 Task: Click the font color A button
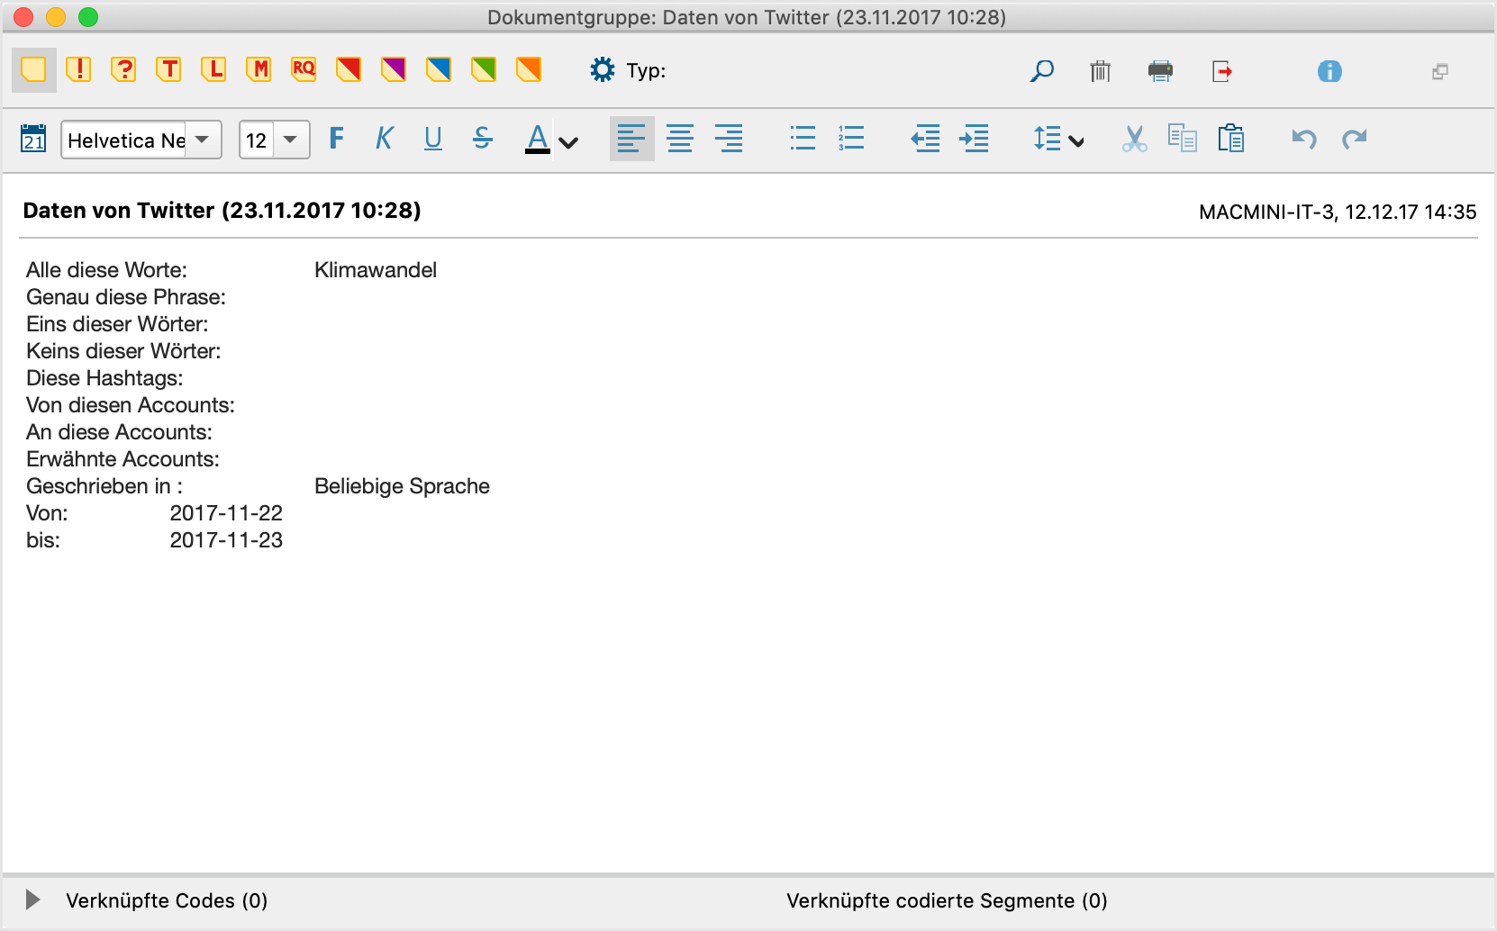point(538,139)
